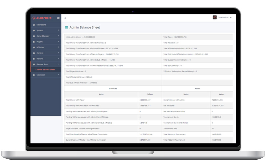Click the Balance Sheet gear icon
This screenshot has height=160, width=266.
click(34, 64)
